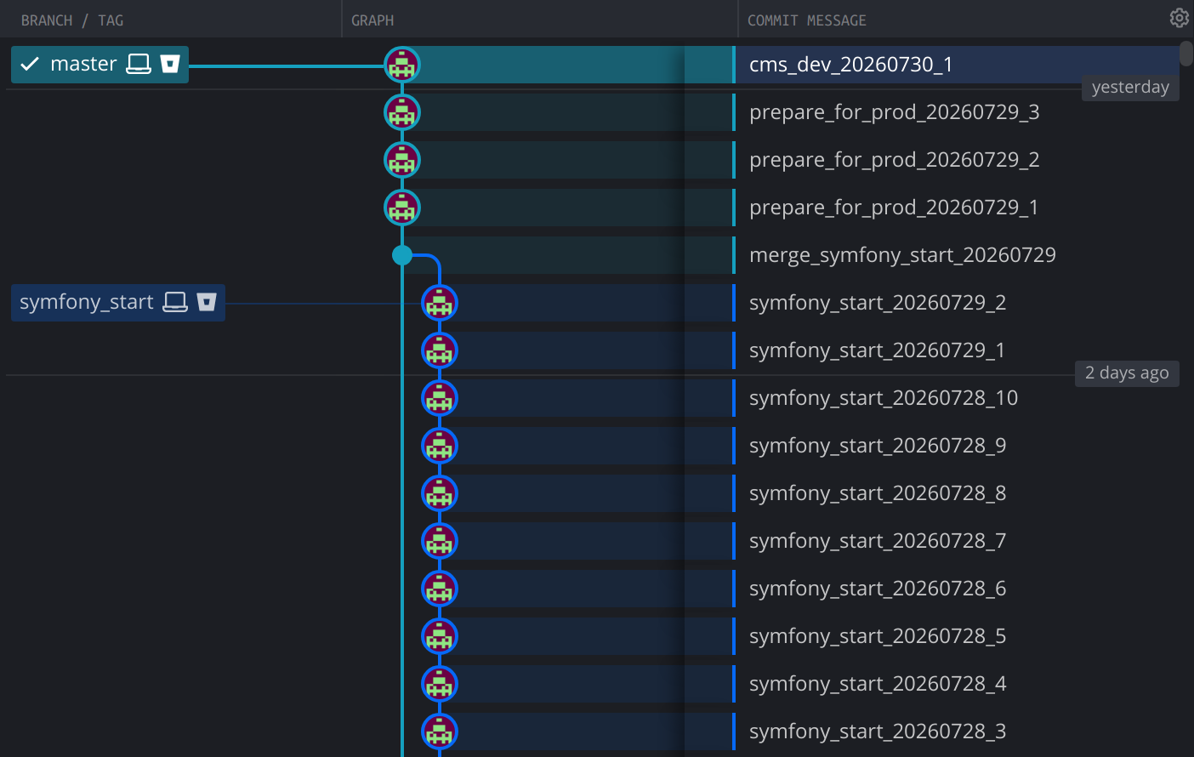
Task: Click the master branch checkmark icon
Action: 30,64
